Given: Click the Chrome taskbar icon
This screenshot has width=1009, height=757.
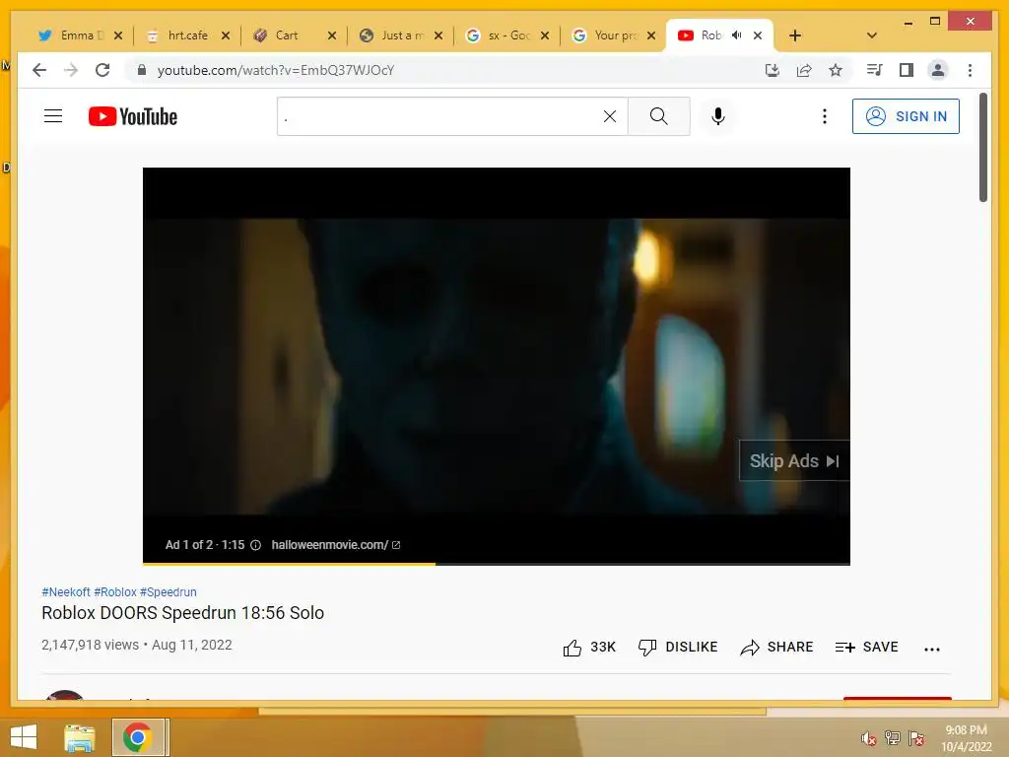Looking at the screenshot, I should click(x=138, y=737).
